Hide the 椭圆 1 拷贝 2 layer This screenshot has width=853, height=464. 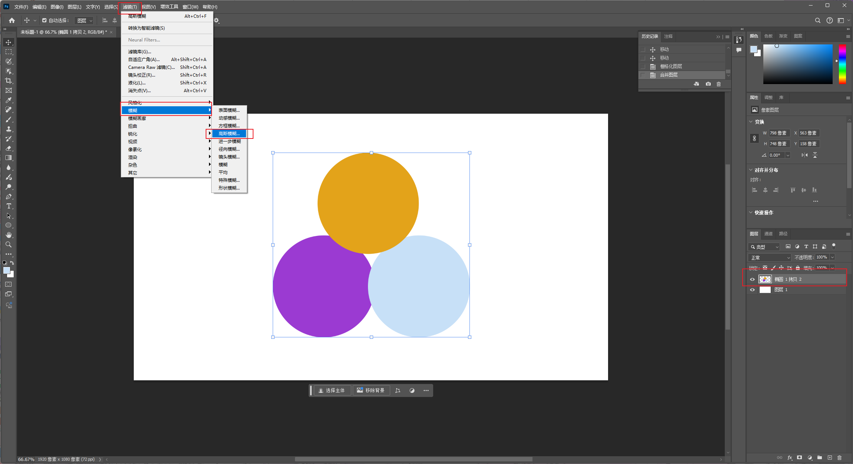click(x=752, y=279)
